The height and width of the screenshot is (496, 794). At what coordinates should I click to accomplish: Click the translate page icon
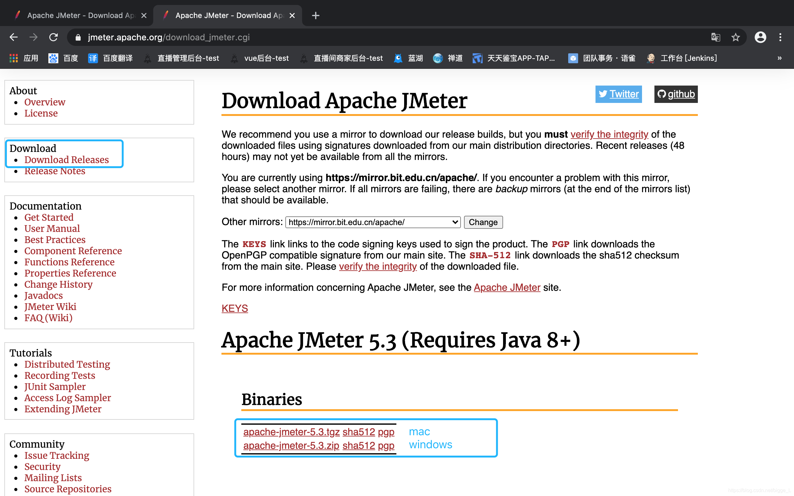point(716,37)
